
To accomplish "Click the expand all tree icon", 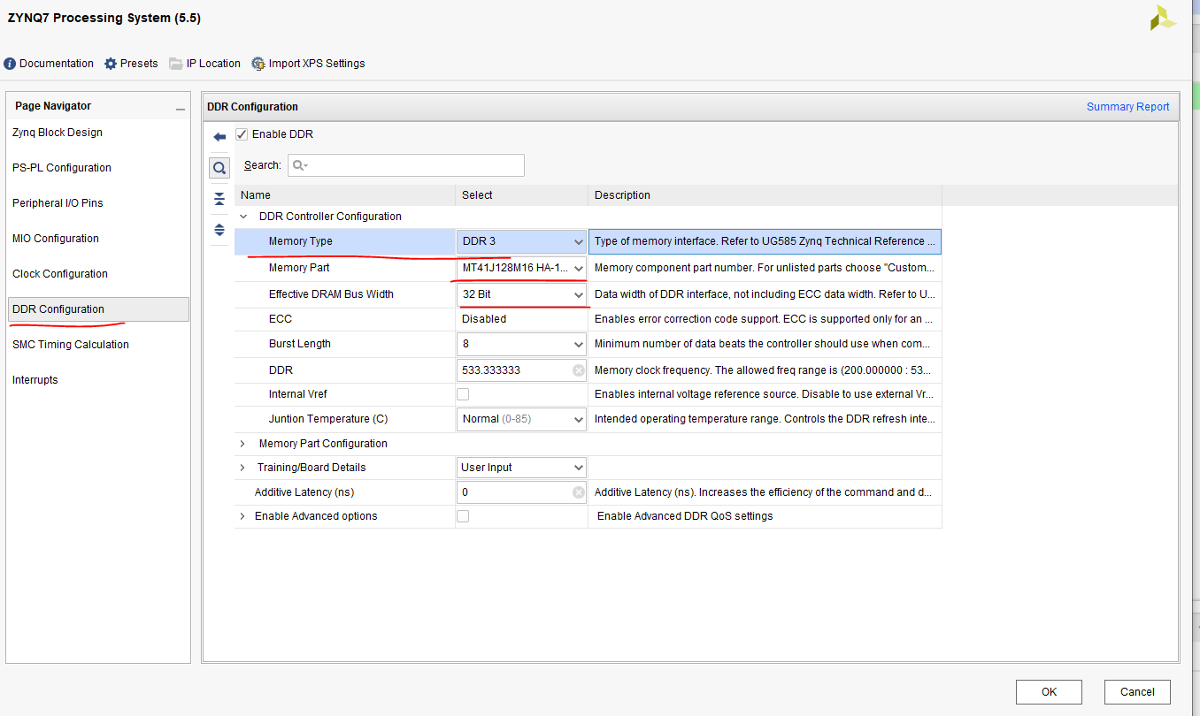I will (219, 230).
